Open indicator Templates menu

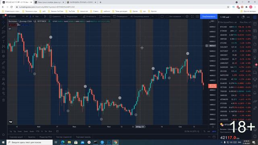105,17
